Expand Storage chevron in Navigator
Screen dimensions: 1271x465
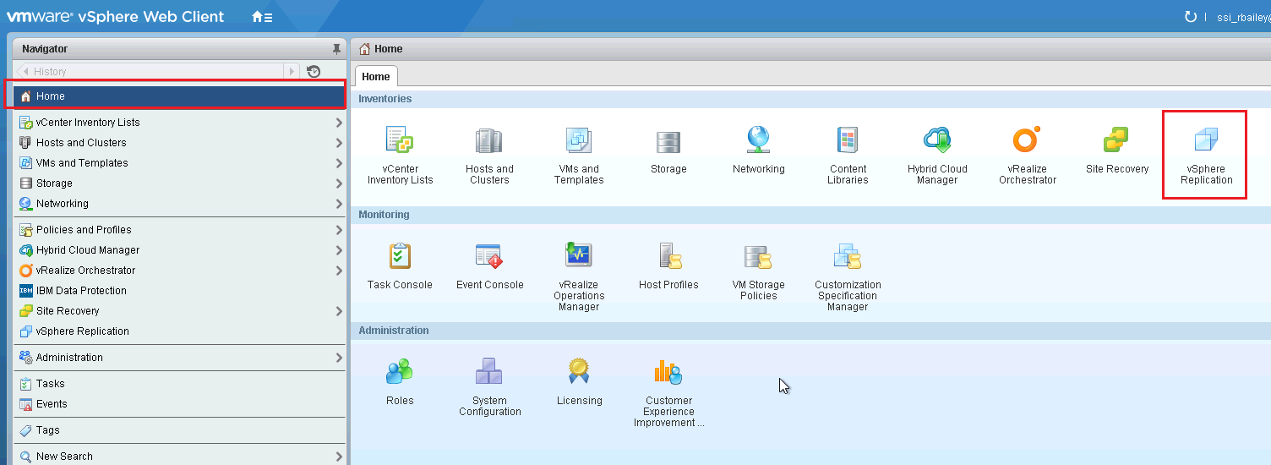pos(339,183)
